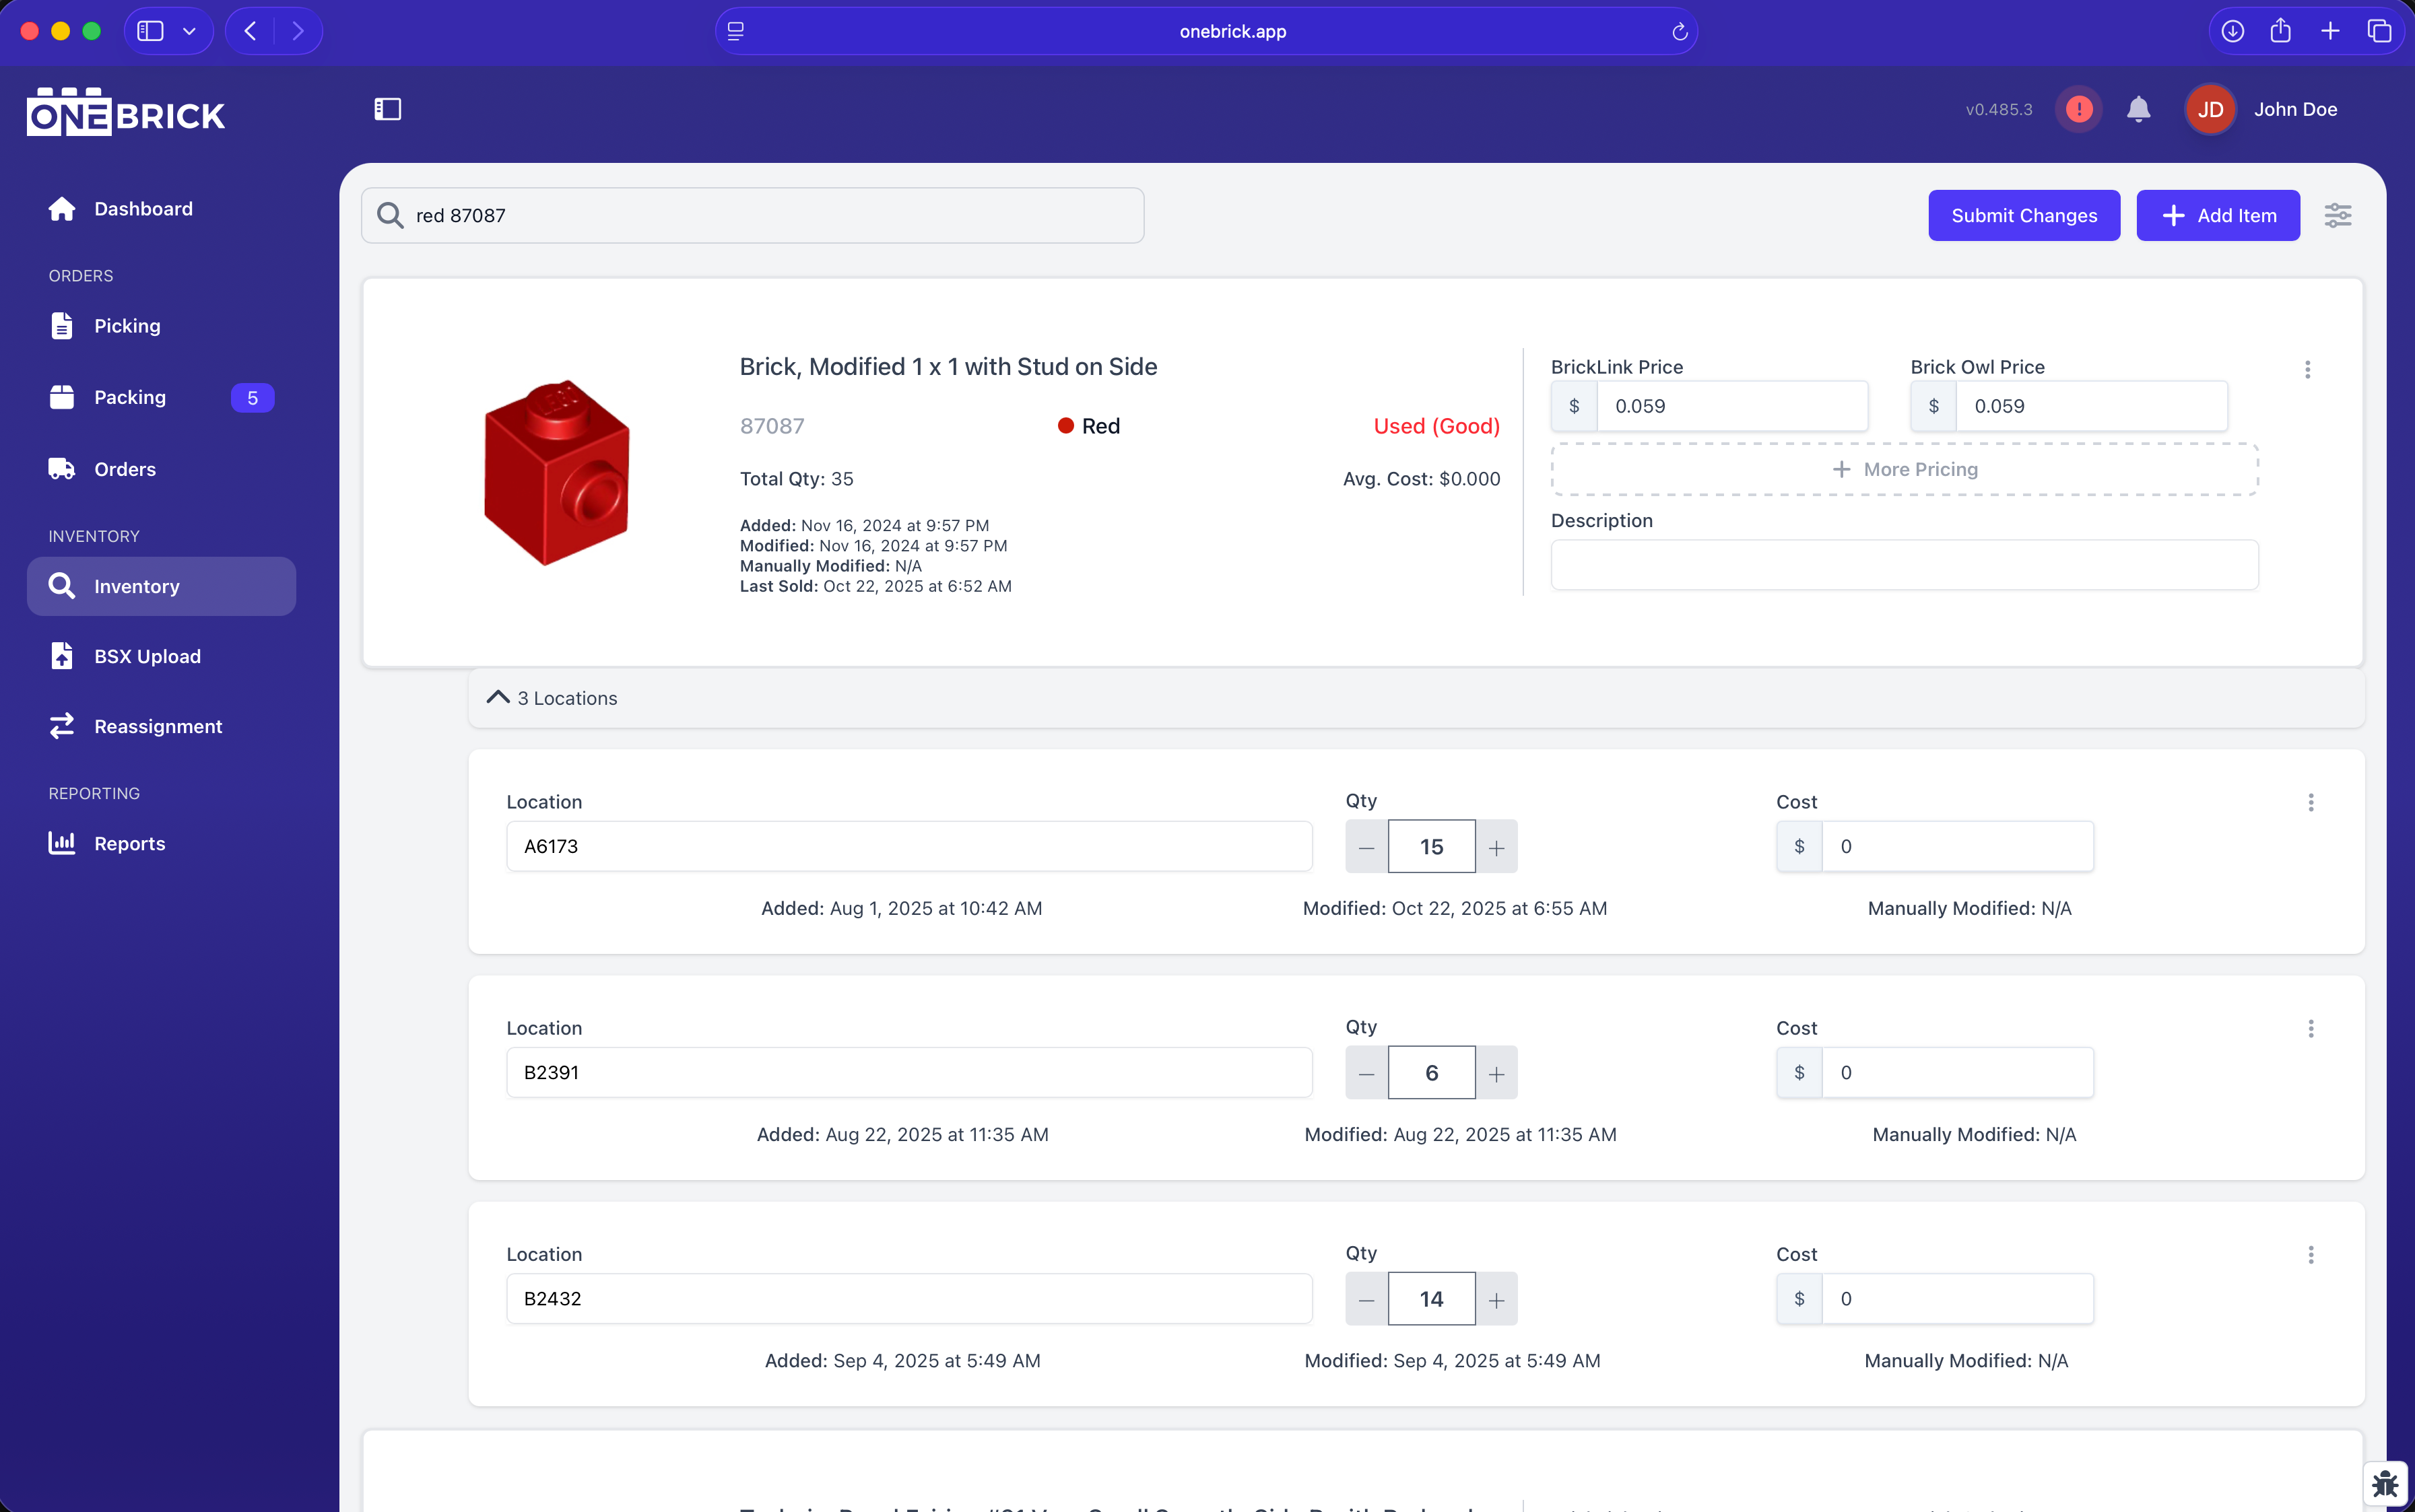Image resolution: width=2415 pixels, height=1512 pixels.
Task: Open Safari sidebar dropdown arrow
Action: pyautogui.click(x=189, y=32)
